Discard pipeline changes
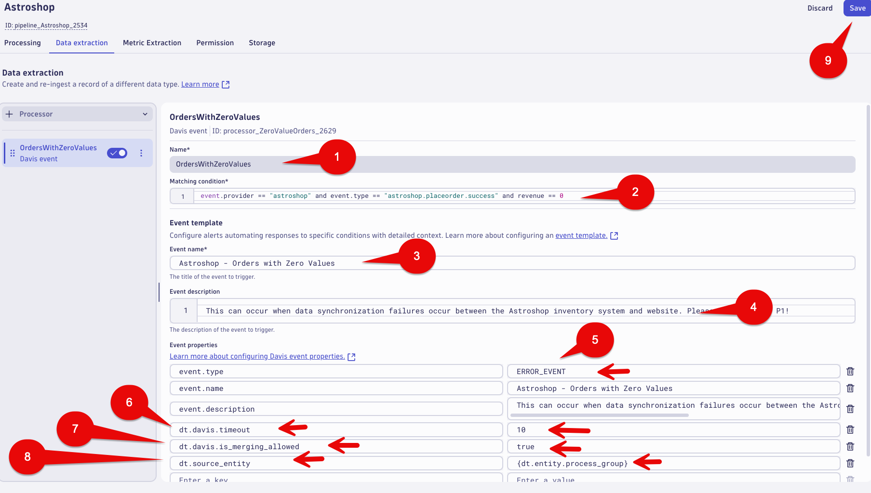 coord(820,8)
